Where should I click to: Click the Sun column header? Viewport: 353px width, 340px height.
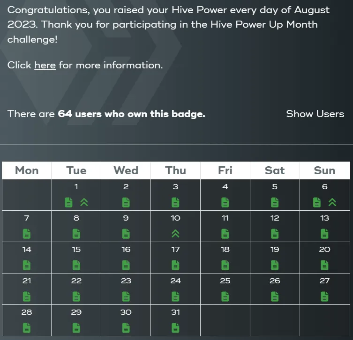tap(324, 170)
